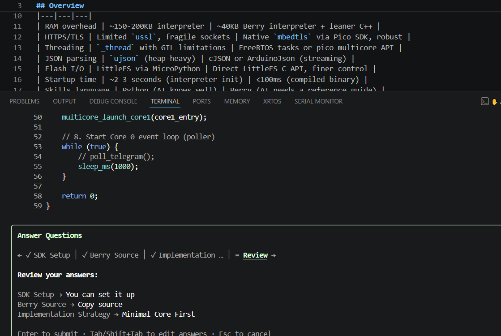
Task: Select the TERMINAL tab
Action: pyautogui.click(x=165, y=101)
